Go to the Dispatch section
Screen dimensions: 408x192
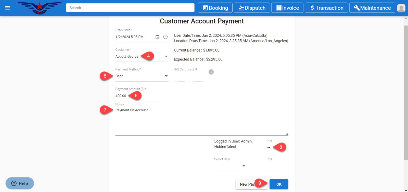click(252, 8)
